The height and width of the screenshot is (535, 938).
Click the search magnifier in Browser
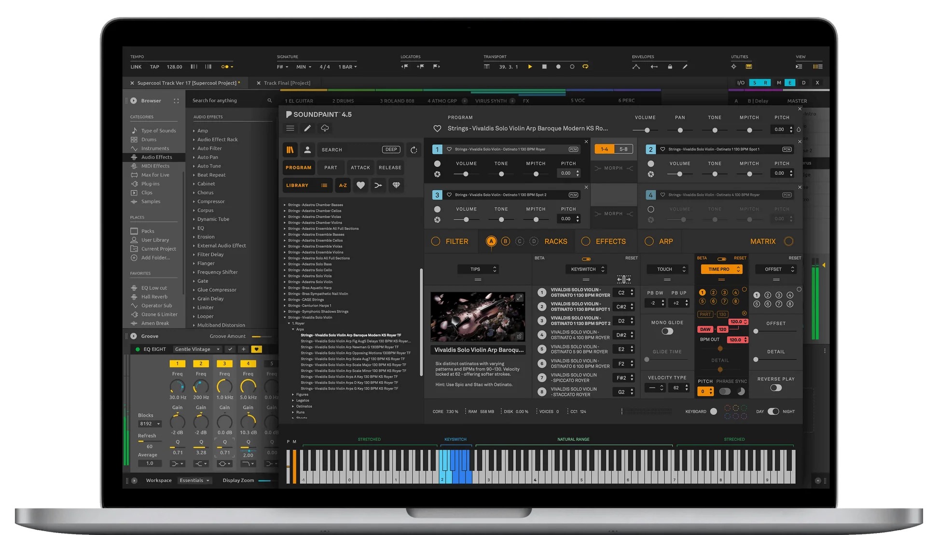coord(270,101)
